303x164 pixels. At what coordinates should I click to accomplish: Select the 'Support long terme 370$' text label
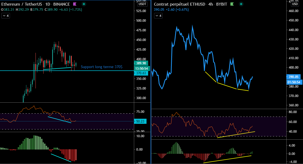point(102,67)
